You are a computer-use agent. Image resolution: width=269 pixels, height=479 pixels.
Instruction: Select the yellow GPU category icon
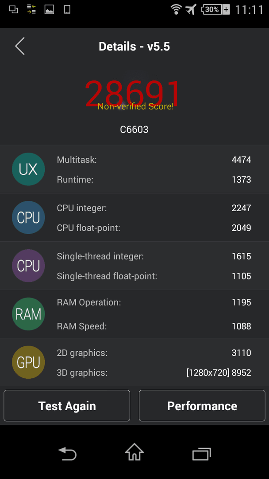28,362
